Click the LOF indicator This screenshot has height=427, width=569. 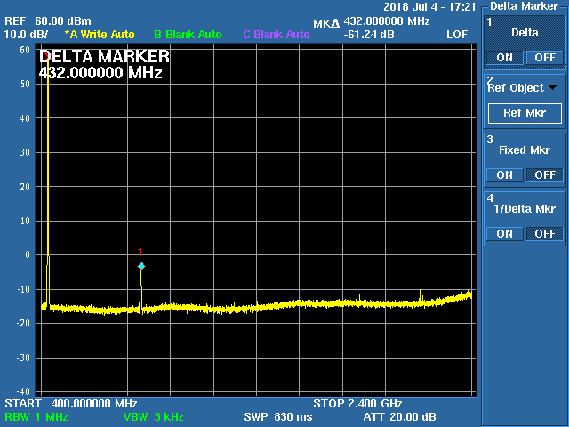coord(457,35)
